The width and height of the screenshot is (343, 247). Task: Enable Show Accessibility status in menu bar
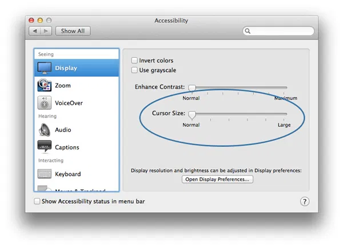tap(37, 201)
